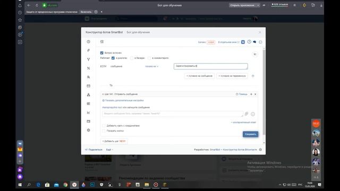Expand additional settings link in step №1

pyautogui.click(x=123, y=100)
